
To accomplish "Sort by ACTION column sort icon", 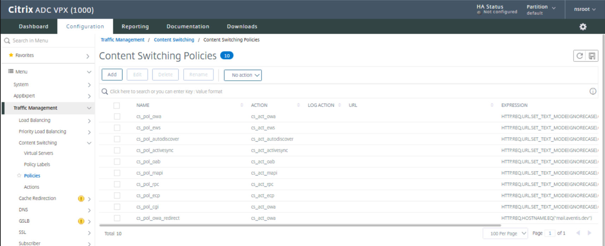I will coord(298,105).
